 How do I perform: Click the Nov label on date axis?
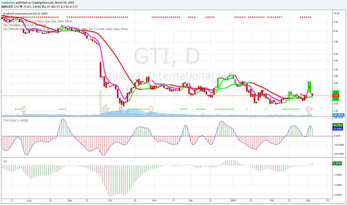(x=154, y=201)
